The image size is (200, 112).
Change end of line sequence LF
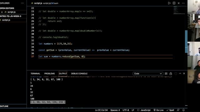click(x=133, y=110)
